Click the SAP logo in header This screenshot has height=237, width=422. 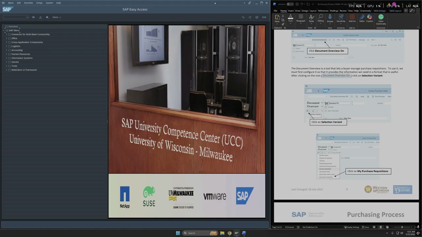[8, 9]
